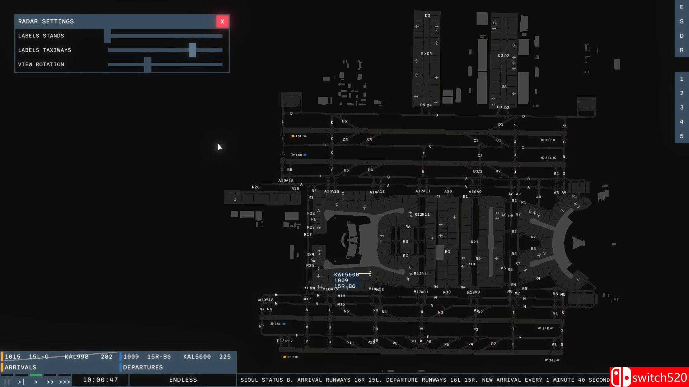Open the S side panel button
This screenshot has width=689, height=387.
pos(681,21)
